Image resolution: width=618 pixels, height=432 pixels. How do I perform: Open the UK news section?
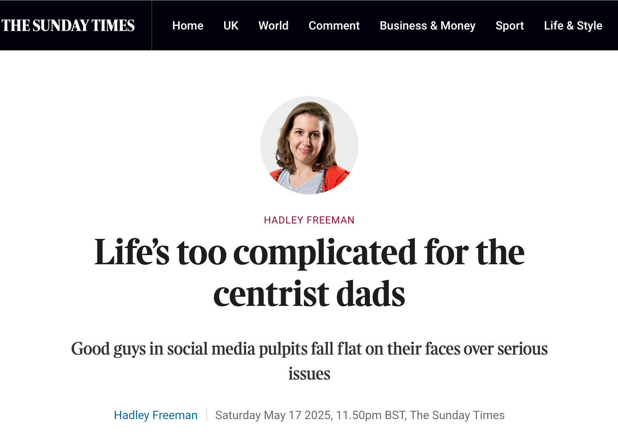pos(231,25)
